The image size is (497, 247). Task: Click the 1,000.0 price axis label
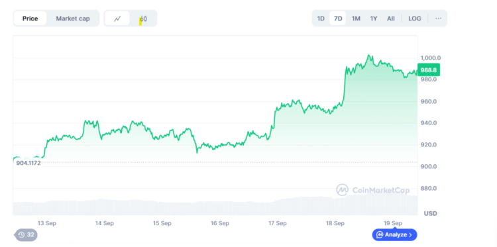(431, 58)
